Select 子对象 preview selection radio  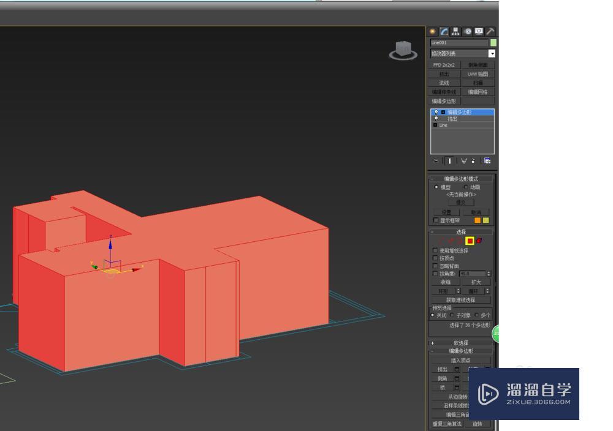(452, 315)
